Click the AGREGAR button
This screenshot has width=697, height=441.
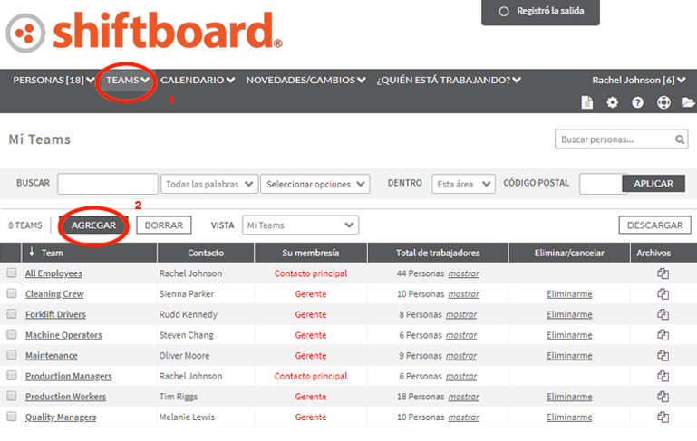click(x=93, y=225)
